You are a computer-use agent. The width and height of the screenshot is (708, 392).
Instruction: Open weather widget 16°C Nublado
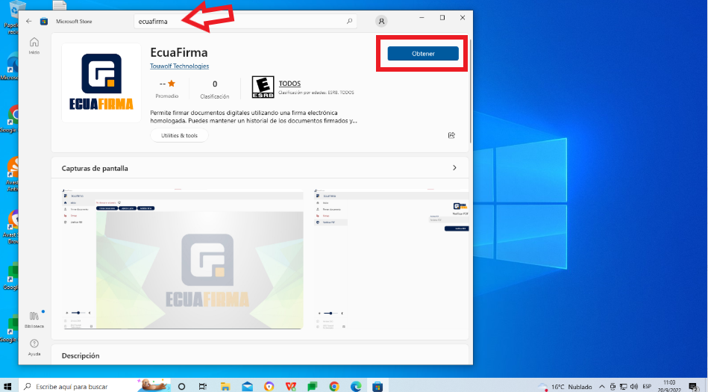point(567,387)
